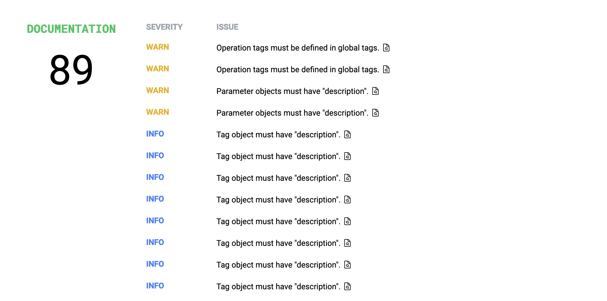Open the file icon for the last Tag object issue

click(x=347, y=286)
